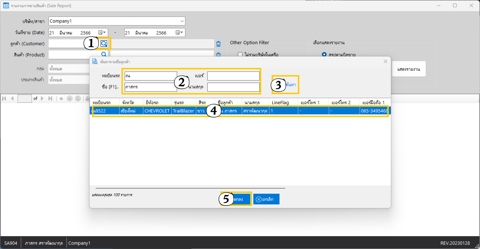
Task: Select the สรุปตามบิลขาย radio option
Action: pyautogui.click(x=324, y=55)
